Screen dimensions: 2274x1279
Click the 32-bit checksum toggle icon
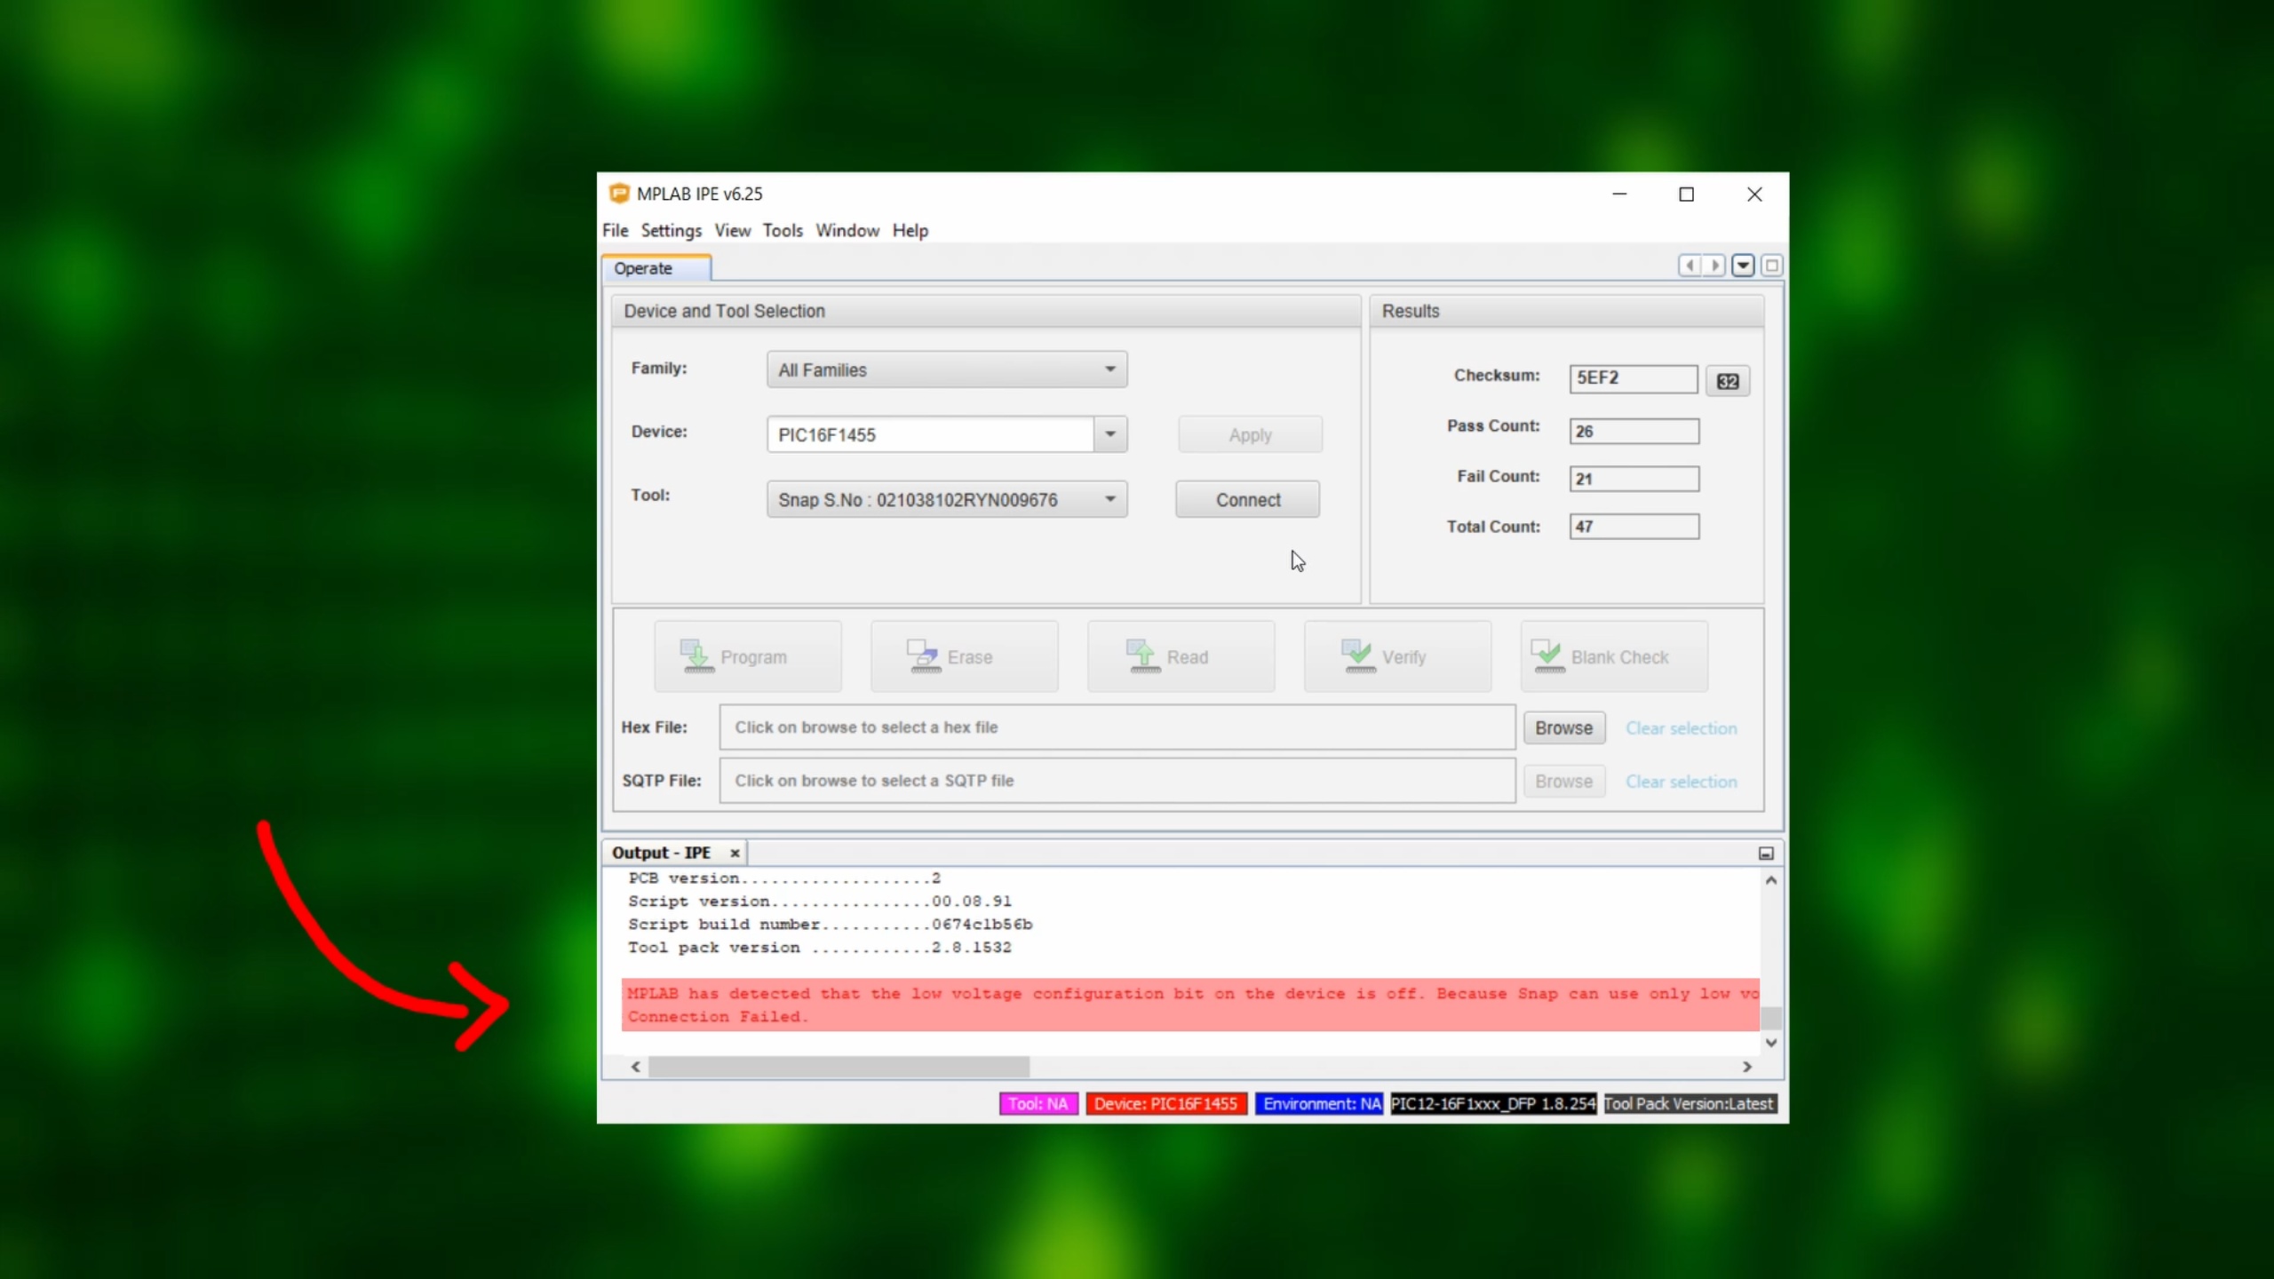(x=1727, y=381)
